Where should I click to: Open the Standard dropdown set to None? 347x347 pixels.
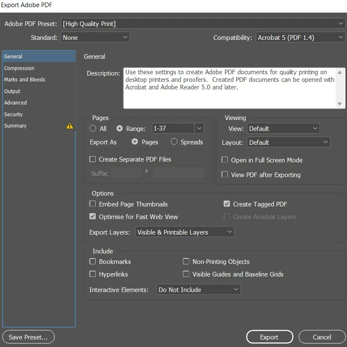coord(95,37)
